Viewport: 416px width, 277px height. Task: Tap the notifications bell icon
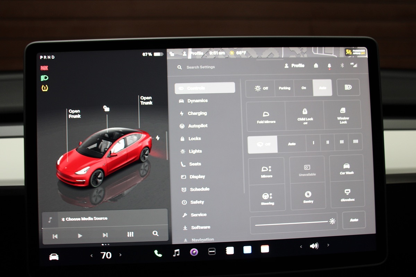pyautogui.click(x=329, y=66)
